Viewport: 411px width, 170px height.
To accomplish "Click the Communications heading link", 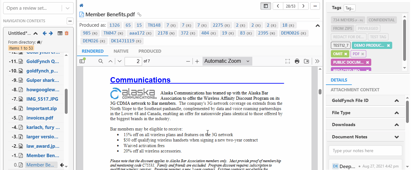I will tap(140, 80).
